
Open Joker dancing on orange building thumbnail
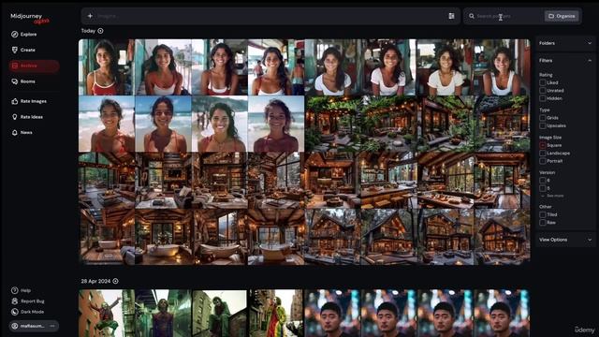click(107, 313)
